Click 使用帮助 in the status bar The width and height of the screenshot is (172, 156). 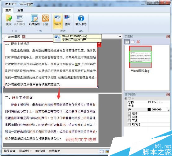(55, 151)
